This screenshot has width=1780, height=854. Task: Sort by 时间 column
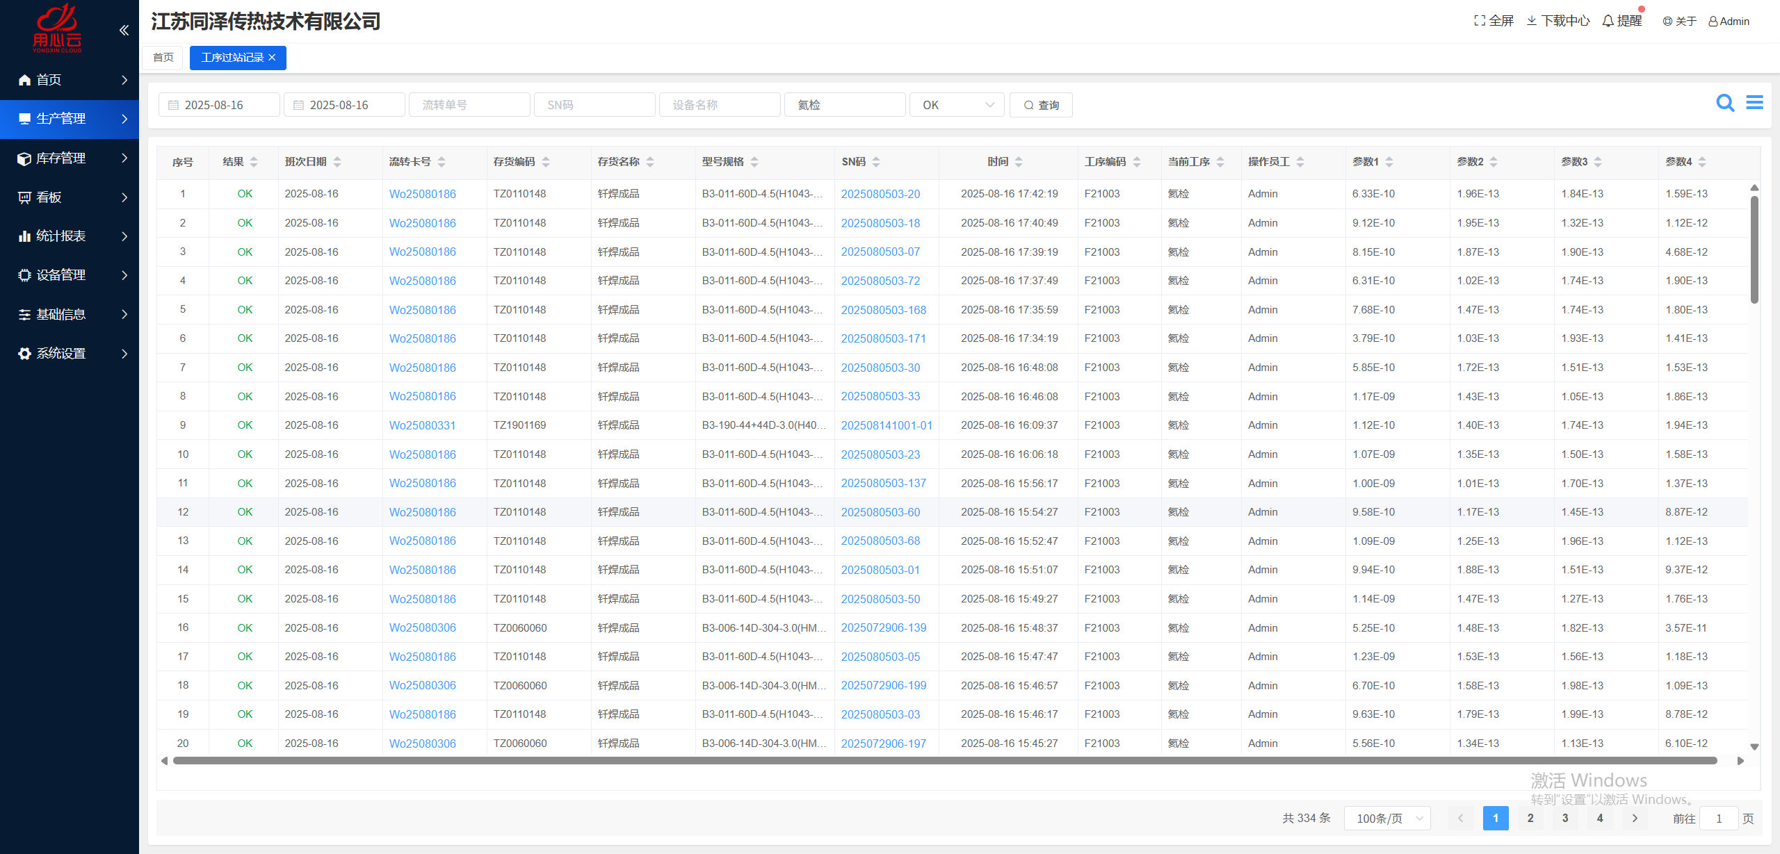click(1019, 162)
